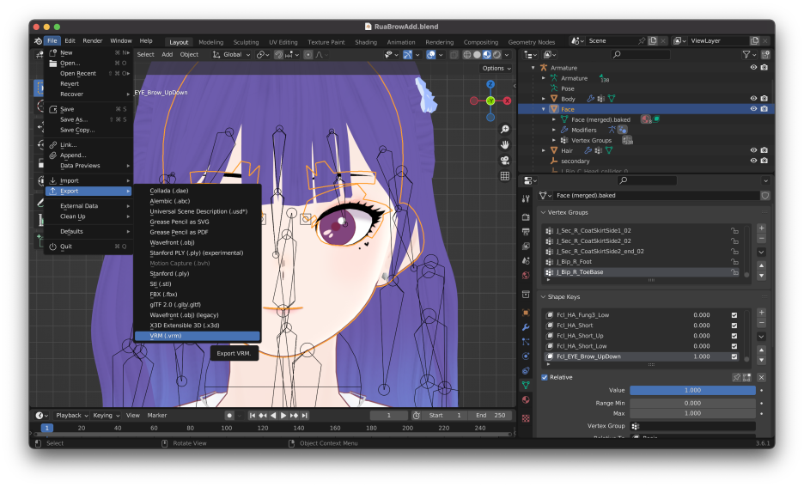Hide the Body object in the viewport
Screen dimensions: 804x487
[x=754, y=99]
